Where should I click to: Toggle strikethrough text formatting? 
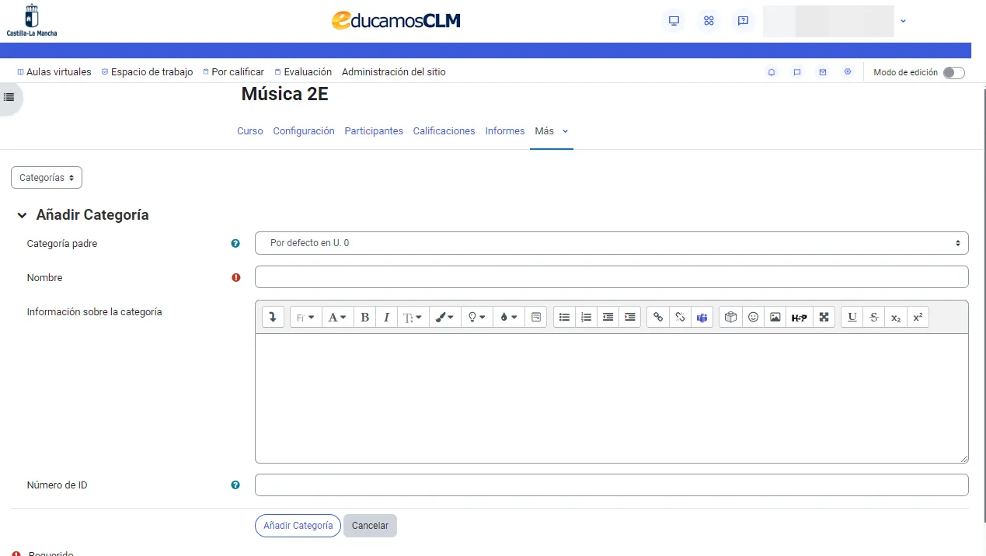[x=874, y=317]
